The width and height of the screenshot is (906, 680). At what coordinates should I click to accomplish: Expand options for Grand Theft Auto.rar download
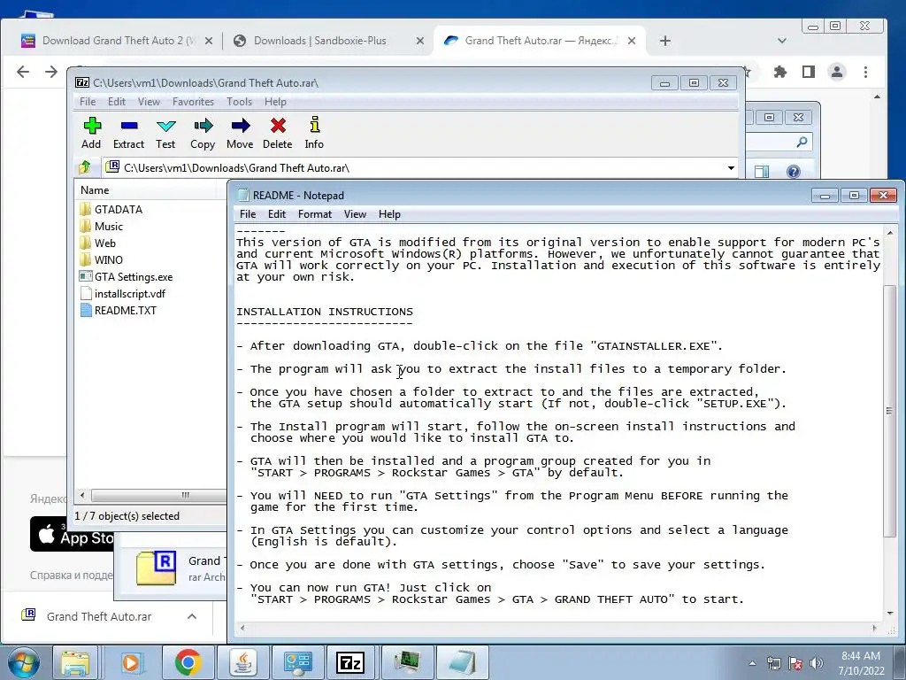[192, 616]
